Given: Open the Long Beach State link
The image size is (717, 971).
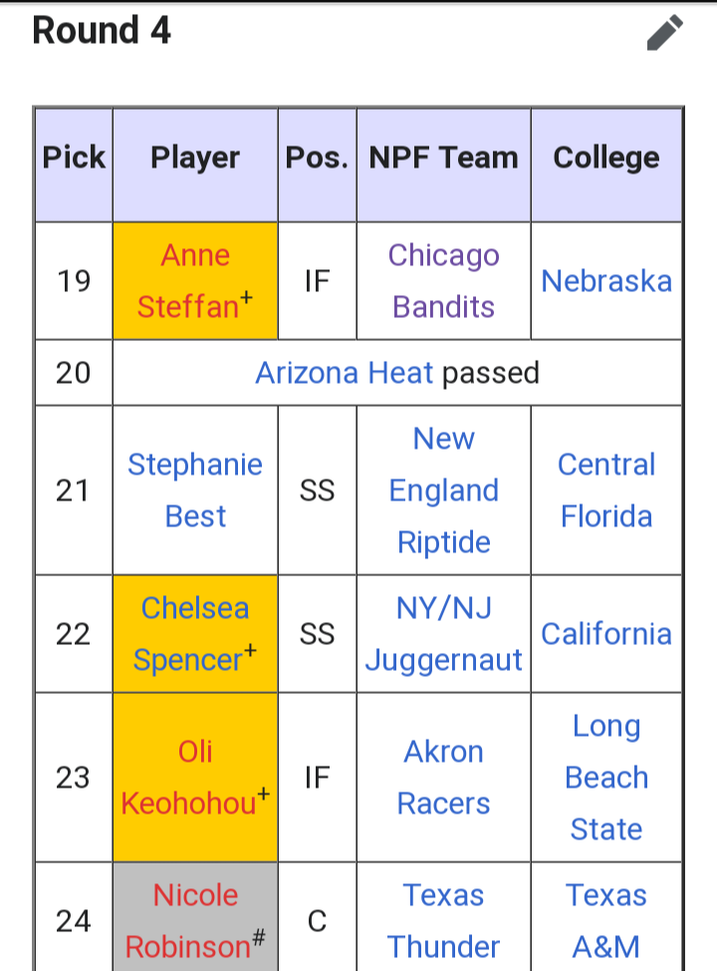Looking at the screenshot, I should [x=606, y=778].
